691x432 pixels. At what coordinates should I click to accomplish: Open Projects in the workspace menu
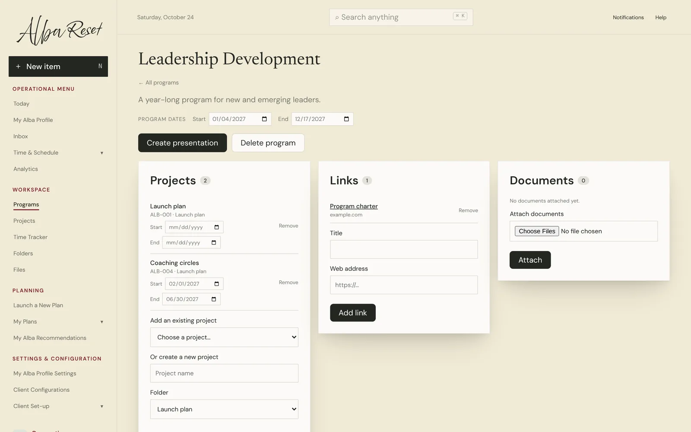[x=24, y=221]
